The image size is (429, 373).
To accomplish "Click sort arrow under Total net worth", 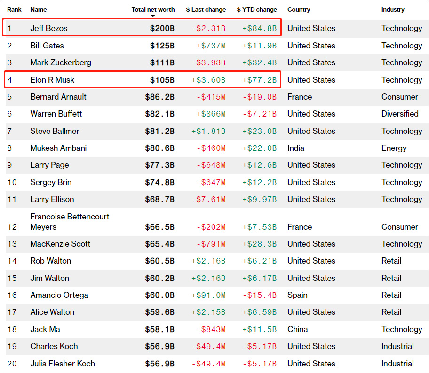I will click(x=153, y=16).
